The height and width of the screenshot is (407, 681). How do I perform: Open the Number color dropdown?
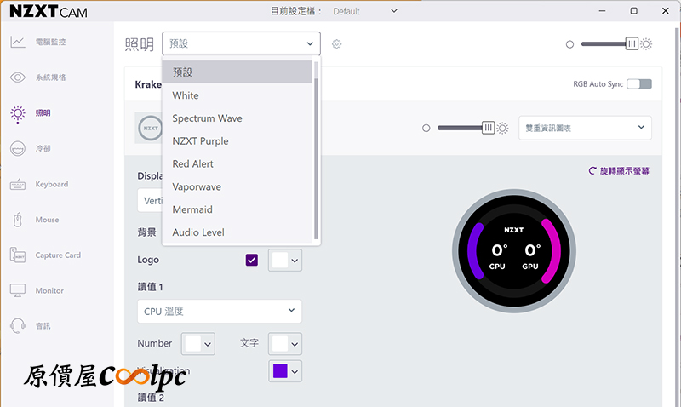(x=198, y=344)
